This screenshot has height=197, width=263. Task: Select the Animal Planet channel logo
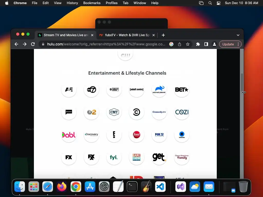(x=159, y=90)
